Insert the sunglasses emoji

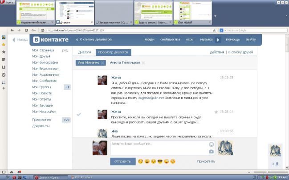160,161
